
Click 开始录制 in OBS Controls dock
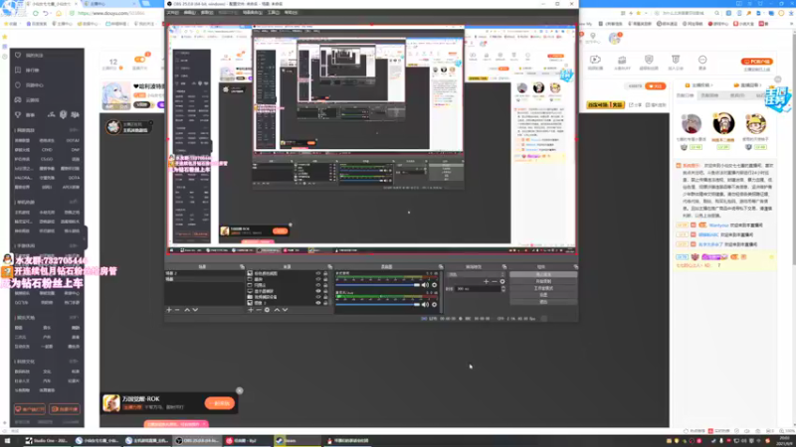coord(543,281)
